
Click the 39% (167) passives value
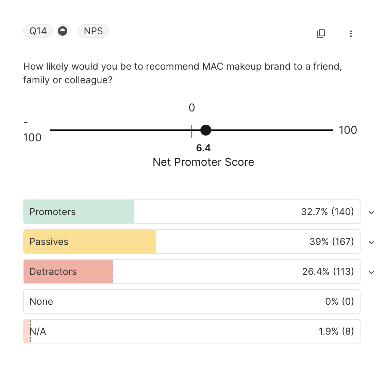(x=331, y=242)
